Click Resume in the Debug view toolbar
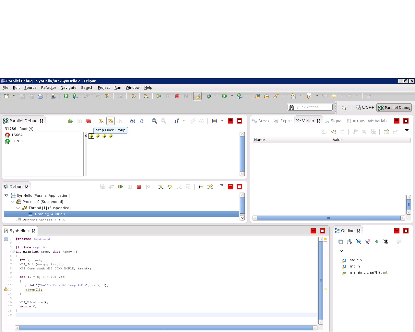415x332 pixels. point(121,187)
